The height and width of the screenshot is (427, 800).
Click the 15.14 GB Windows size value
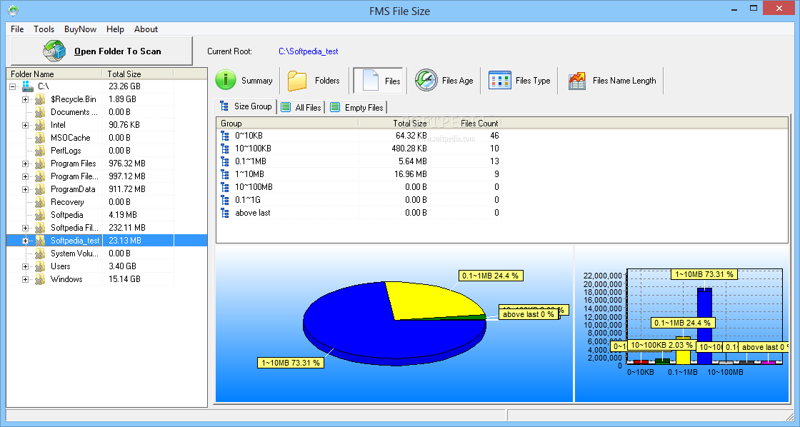(124, 279)
